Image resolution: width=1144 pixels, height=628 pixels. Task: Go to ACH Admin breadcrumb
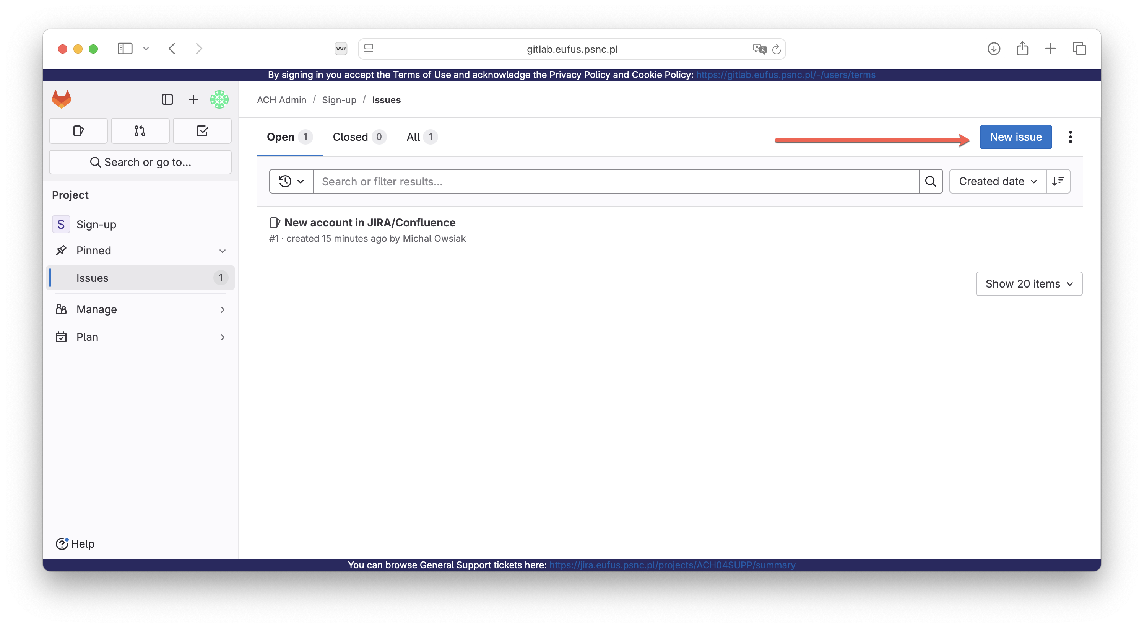coord(281,100)
